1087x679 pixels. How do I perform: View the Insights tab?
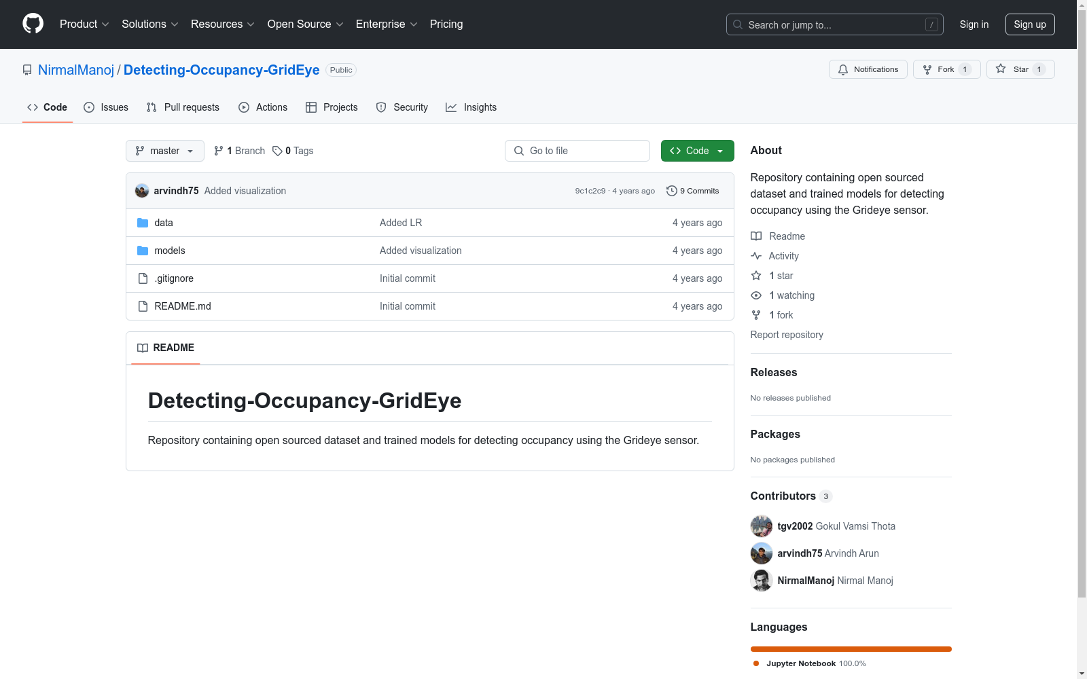click(471, 107)
